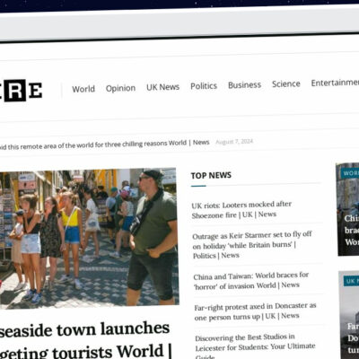This screenshot has width=359, height=359.
Task: Open the China sidebar article card
Action: coord(347,209)
